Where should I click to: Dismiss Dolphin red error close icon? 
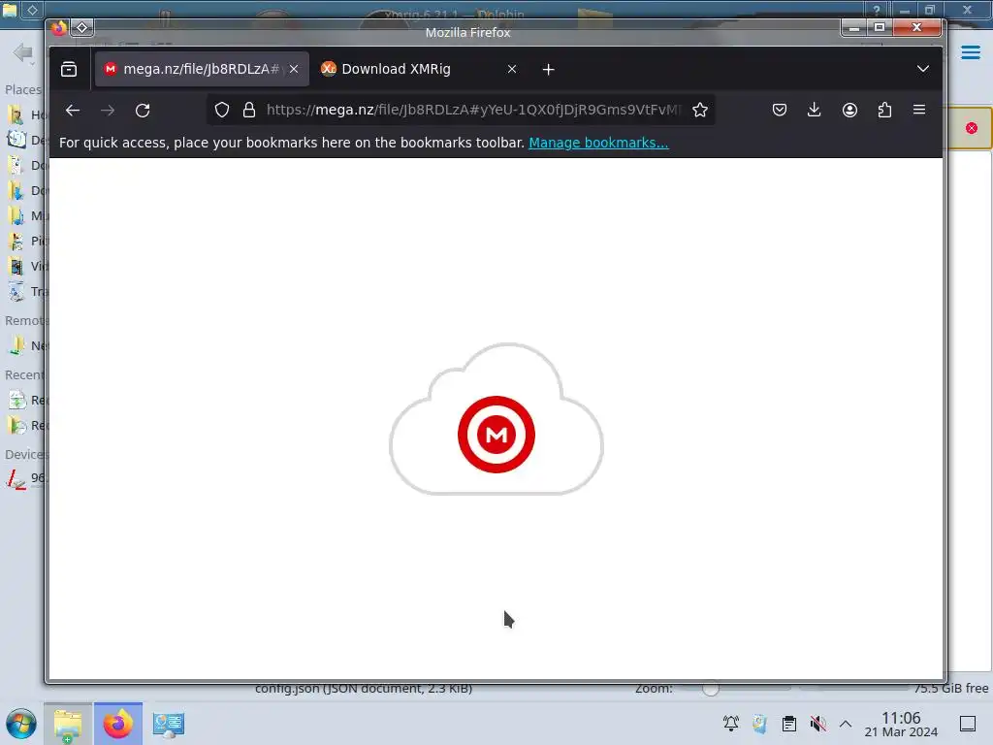[x=972, y=128]
